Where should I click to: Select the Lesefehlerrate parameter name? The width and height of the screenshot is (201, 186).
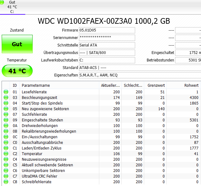click(34, 92)
